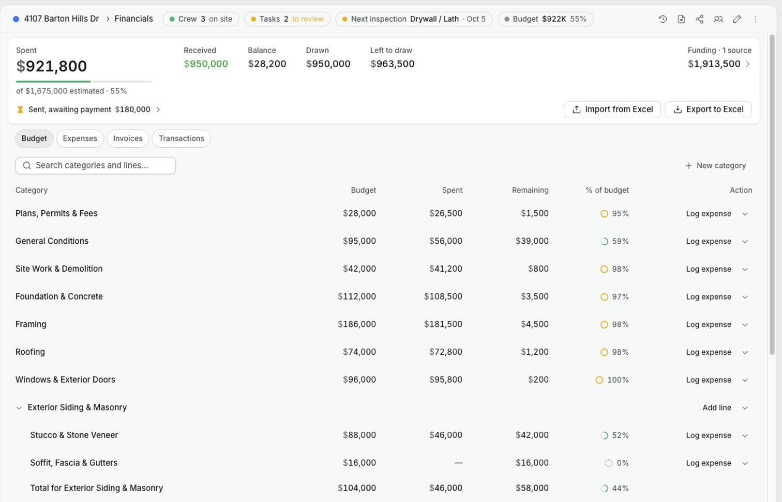Switch to the Invoices tab
The image size is (782, 502).
(x=128, y=138)
